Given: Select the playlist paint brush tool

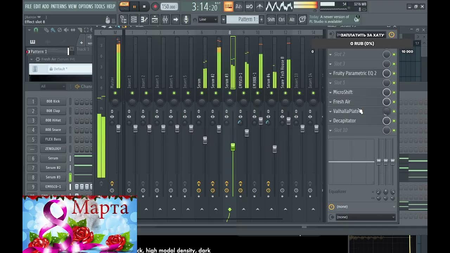Looking at the screenshot, I should 52,30.
